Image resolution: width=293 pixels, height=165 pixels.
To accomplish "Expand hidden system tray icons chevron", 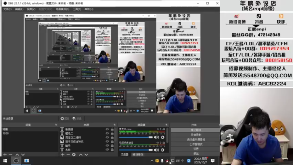I will click(x=152, y=161).
